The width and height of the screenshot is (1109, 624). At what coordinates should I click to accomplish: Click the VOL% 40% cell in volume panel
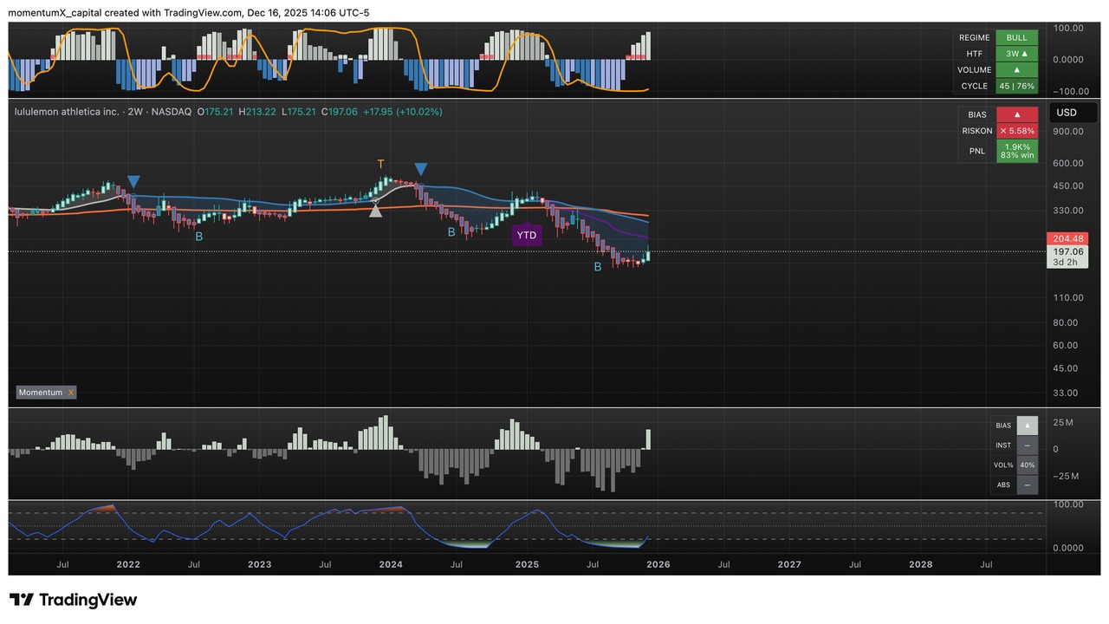coord(1027,465)
